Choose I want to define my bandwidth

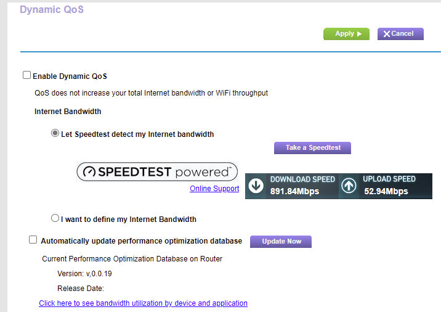(x=55, y=218)
